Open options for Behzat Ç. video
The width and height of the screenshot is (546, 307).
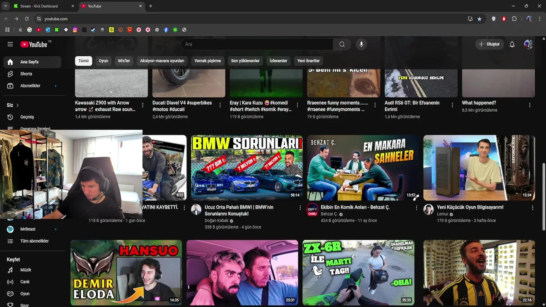(x=416, y=208)
